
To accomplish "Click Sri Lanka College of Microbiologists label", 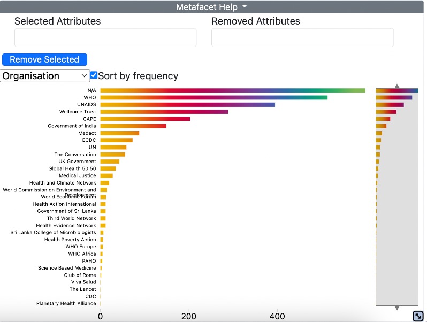I will 54,233.
